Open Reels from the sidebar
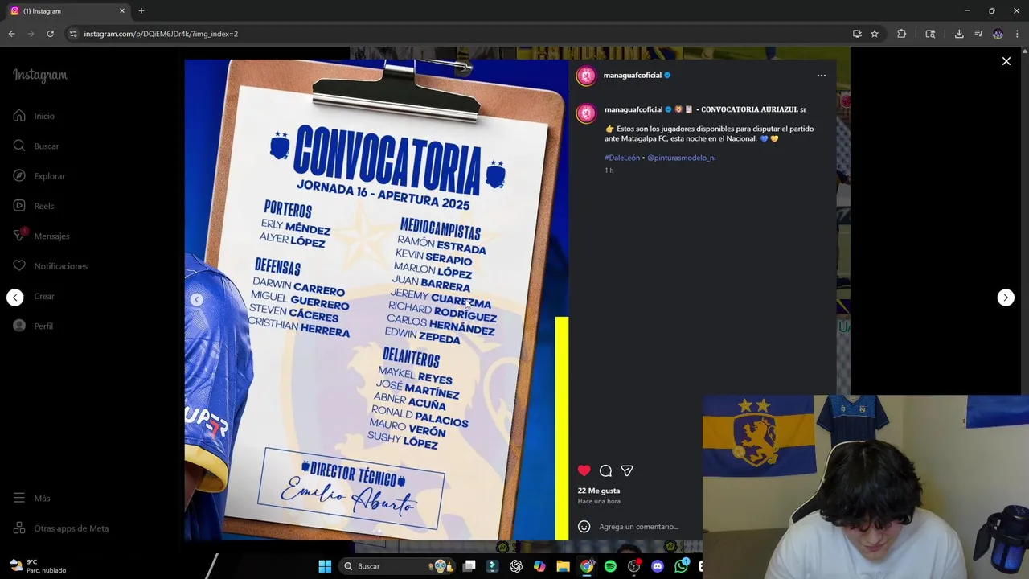 34,206
